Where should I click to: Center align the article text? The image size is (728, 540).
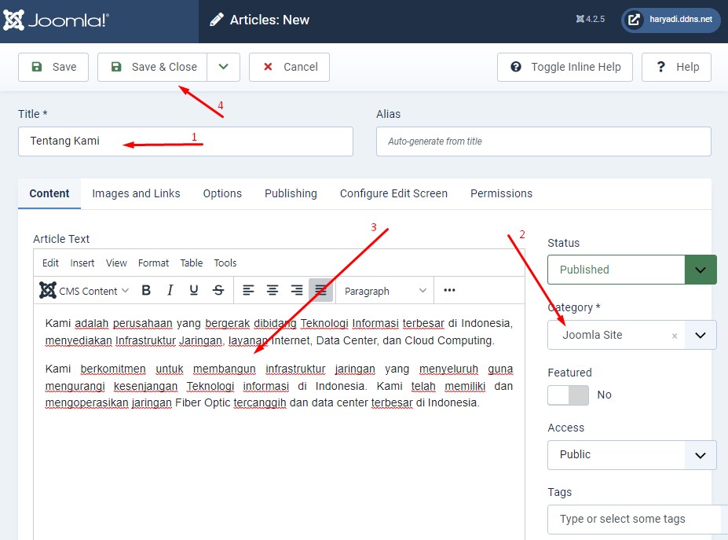(x=273, y=291)
